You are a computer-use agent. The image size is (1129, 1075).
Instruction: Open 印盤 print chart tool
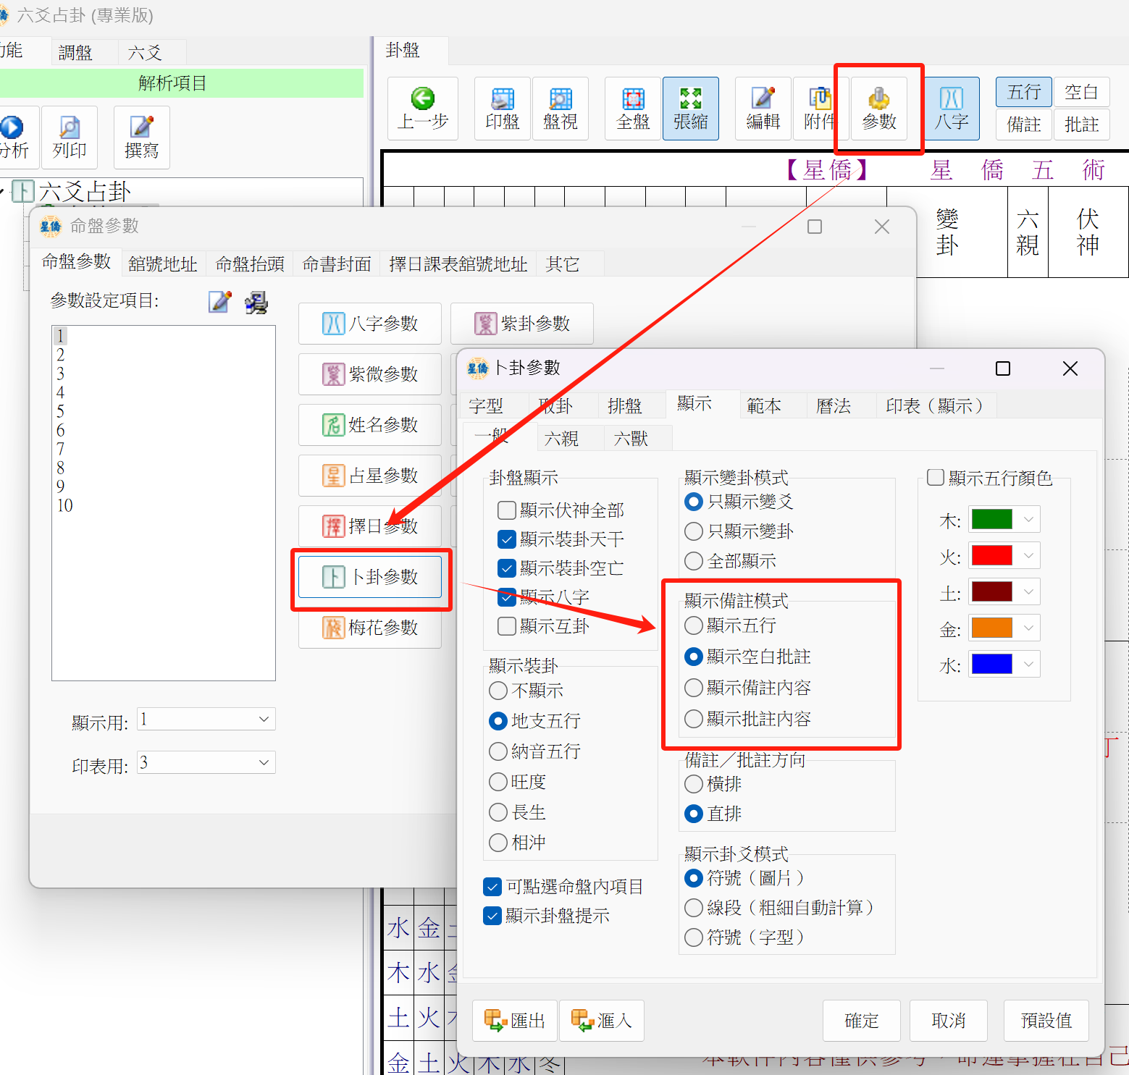pyautogui.click(x=503, y=108)
